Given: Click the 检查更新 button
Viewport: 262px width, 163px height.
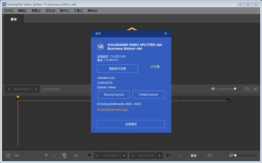Looking at the screenshot, I should coord(131,124).
